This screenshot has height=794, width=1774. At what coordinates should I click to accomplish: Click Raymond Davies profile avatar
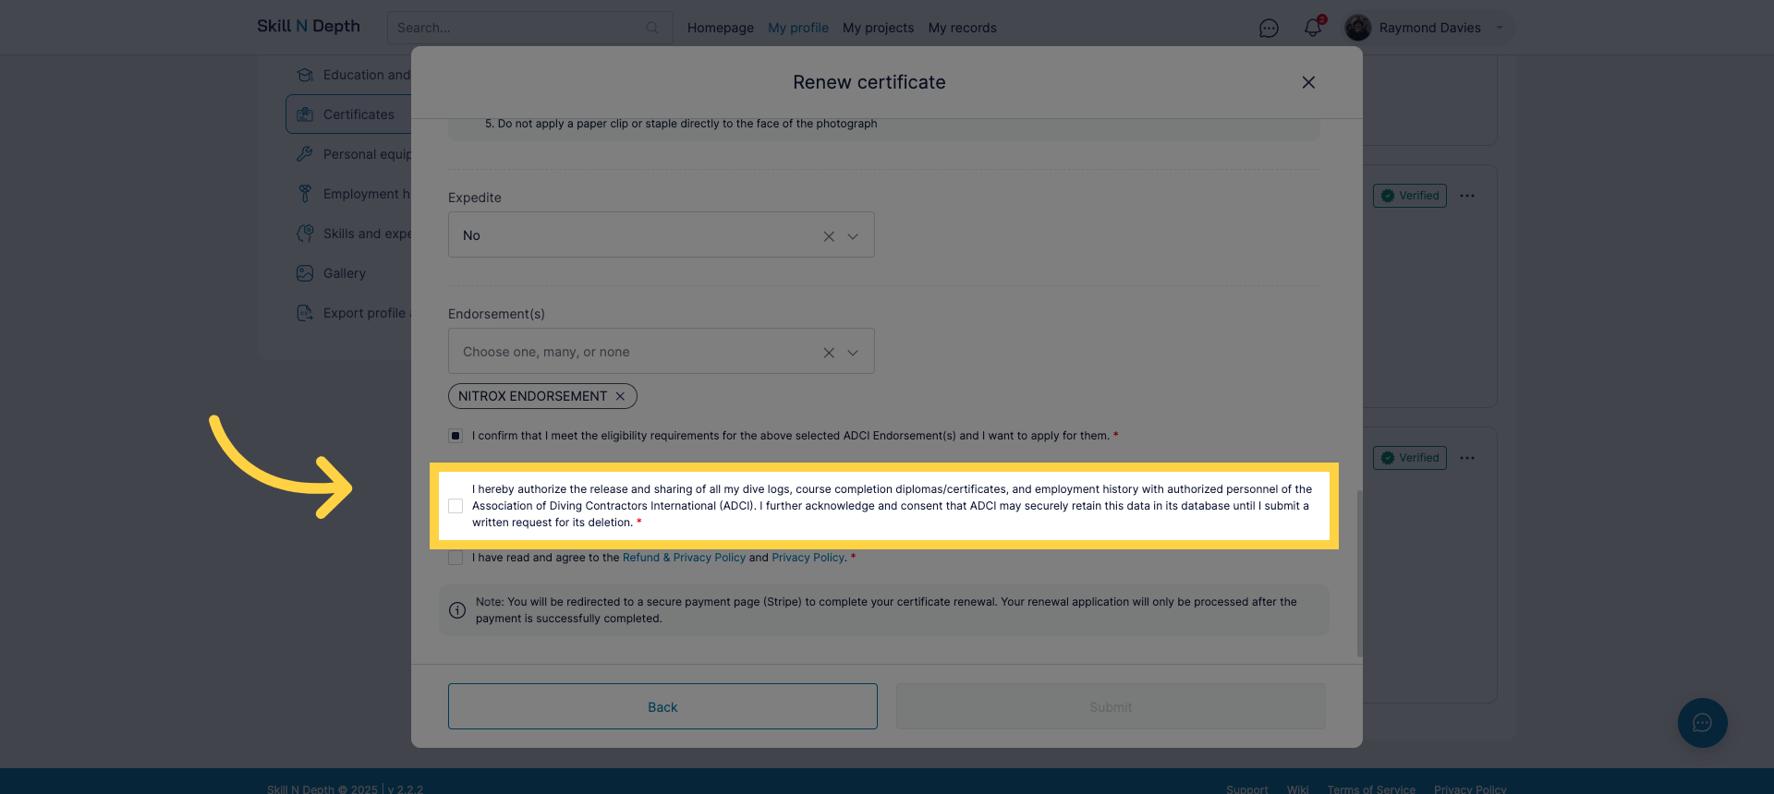[1358, 28]
